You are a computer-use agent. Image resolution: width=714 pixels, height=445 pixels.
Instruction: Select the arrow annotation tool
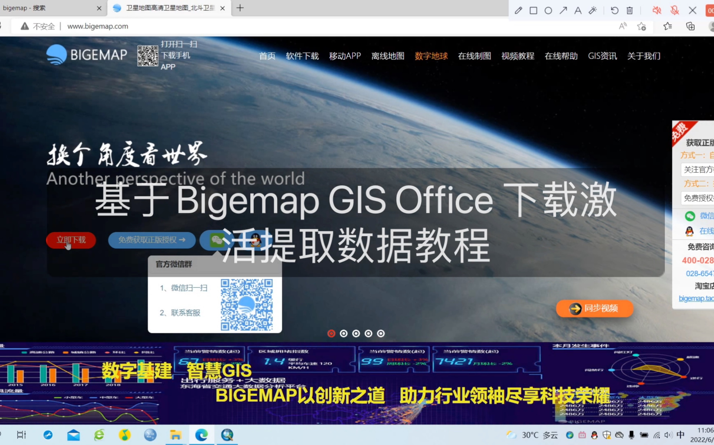(563, 11)
